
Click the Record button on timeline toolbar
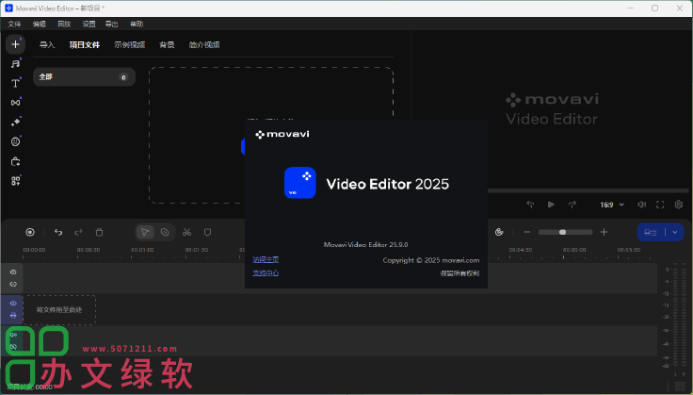tap(30, 232)
